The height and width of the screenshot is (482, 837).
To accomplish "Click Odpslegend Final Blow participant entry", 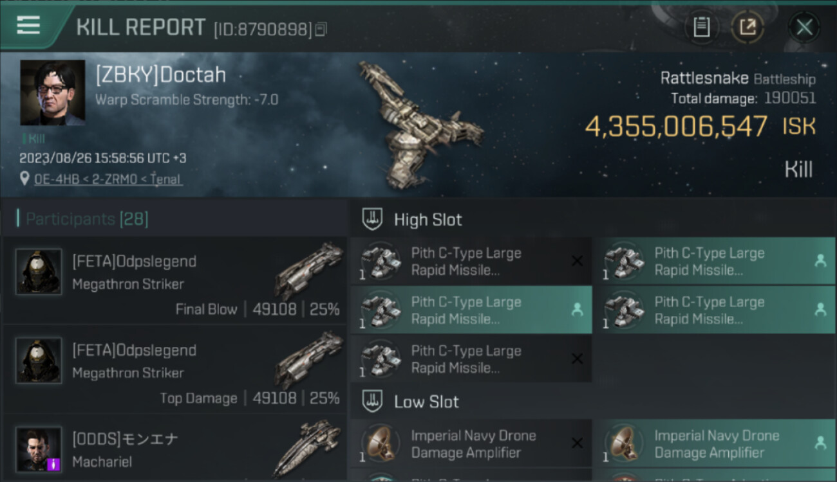I will click(174, 280).
